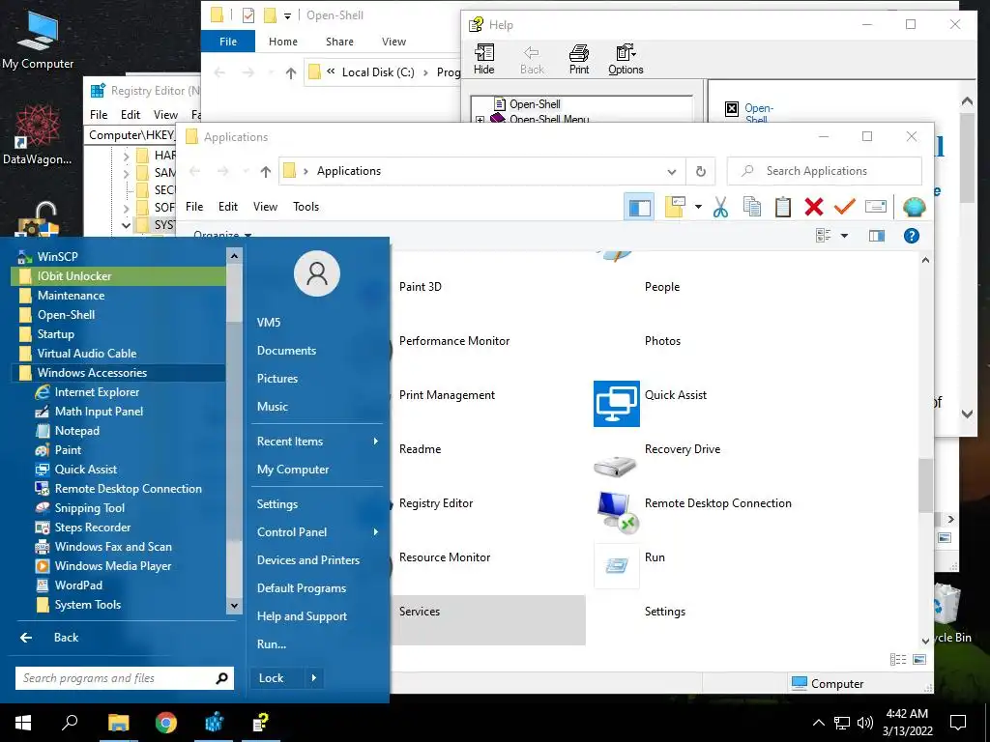The width and height of the screenshot is (990, 742).
Task: Open File Explorer from the taskbar
Action: (118, 723)
